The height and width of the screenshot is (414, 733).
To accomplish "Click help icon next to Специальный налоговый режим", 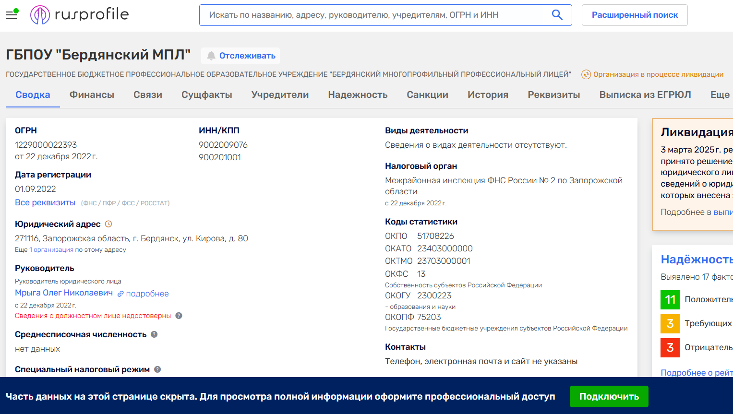I will (x=157, y=369).
